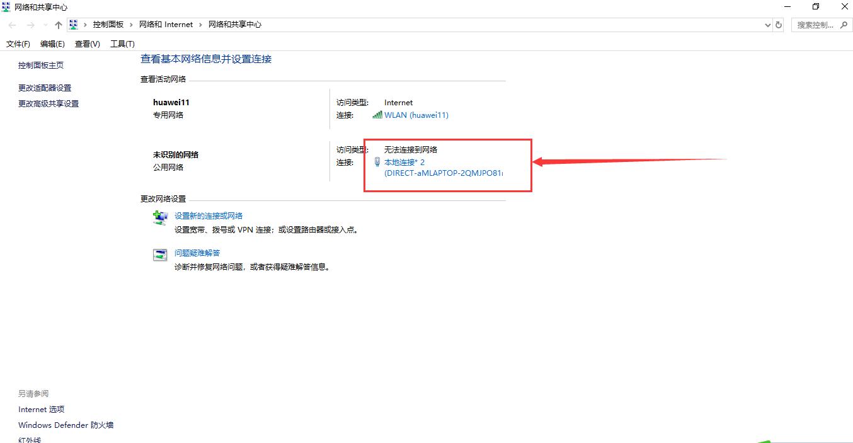Screen dimensions: 853x443
Task: Open the 工具(T) menu
Action: coord(122,43)
